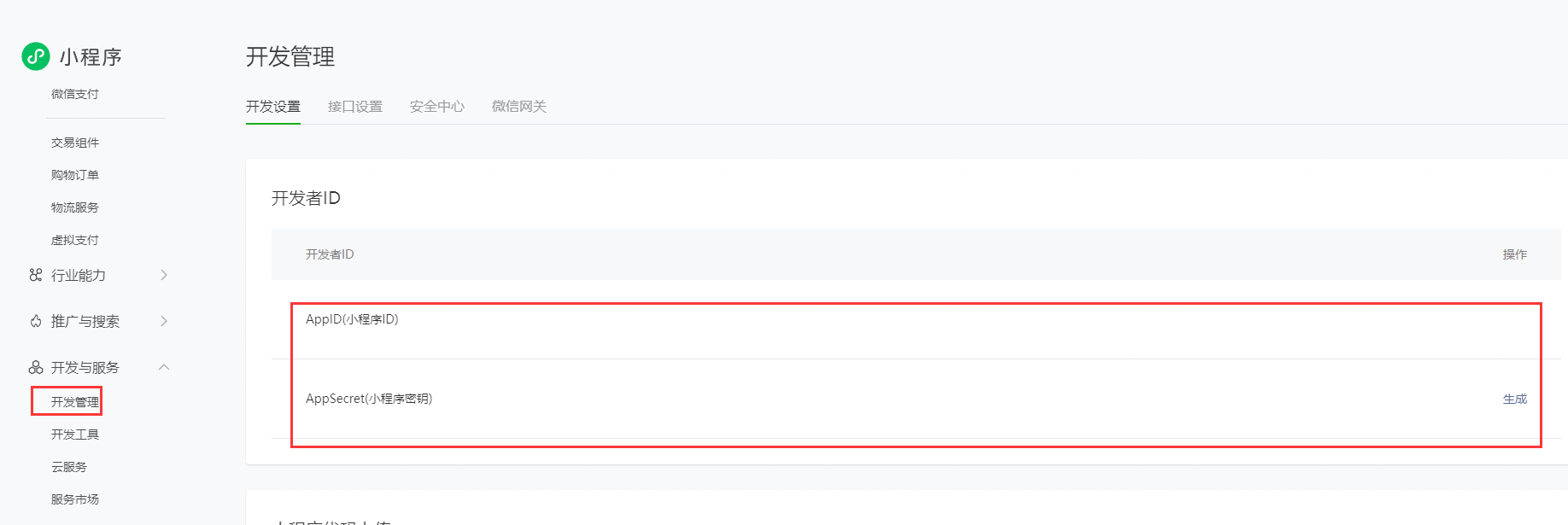This screenshot has width=1568, height=525.
Task: Select the 开发设置 tab
Action: pos(273,107)
